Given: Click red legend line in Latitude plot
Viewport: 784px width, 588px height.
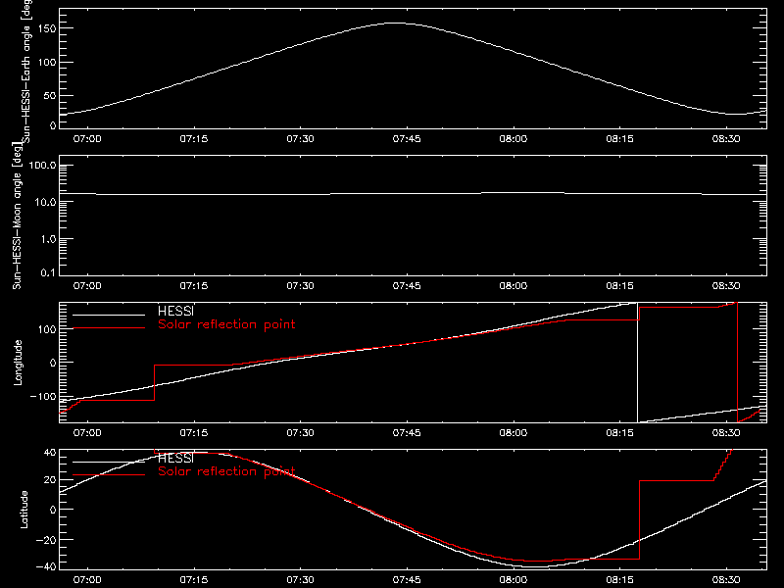Looking at the screenshot, I should [x=109, y=475].
